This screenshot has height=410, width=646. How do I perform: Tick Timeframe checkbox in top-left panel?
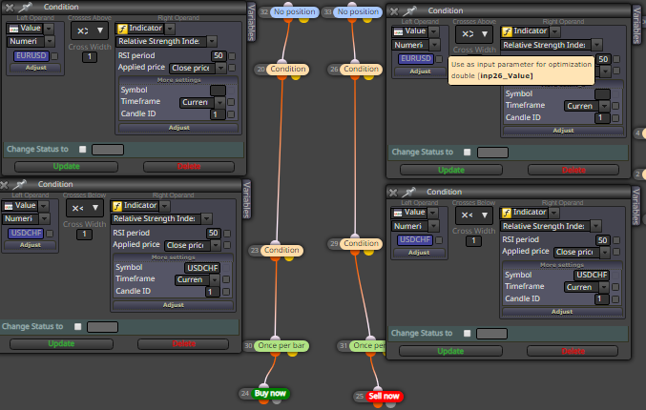231,102
